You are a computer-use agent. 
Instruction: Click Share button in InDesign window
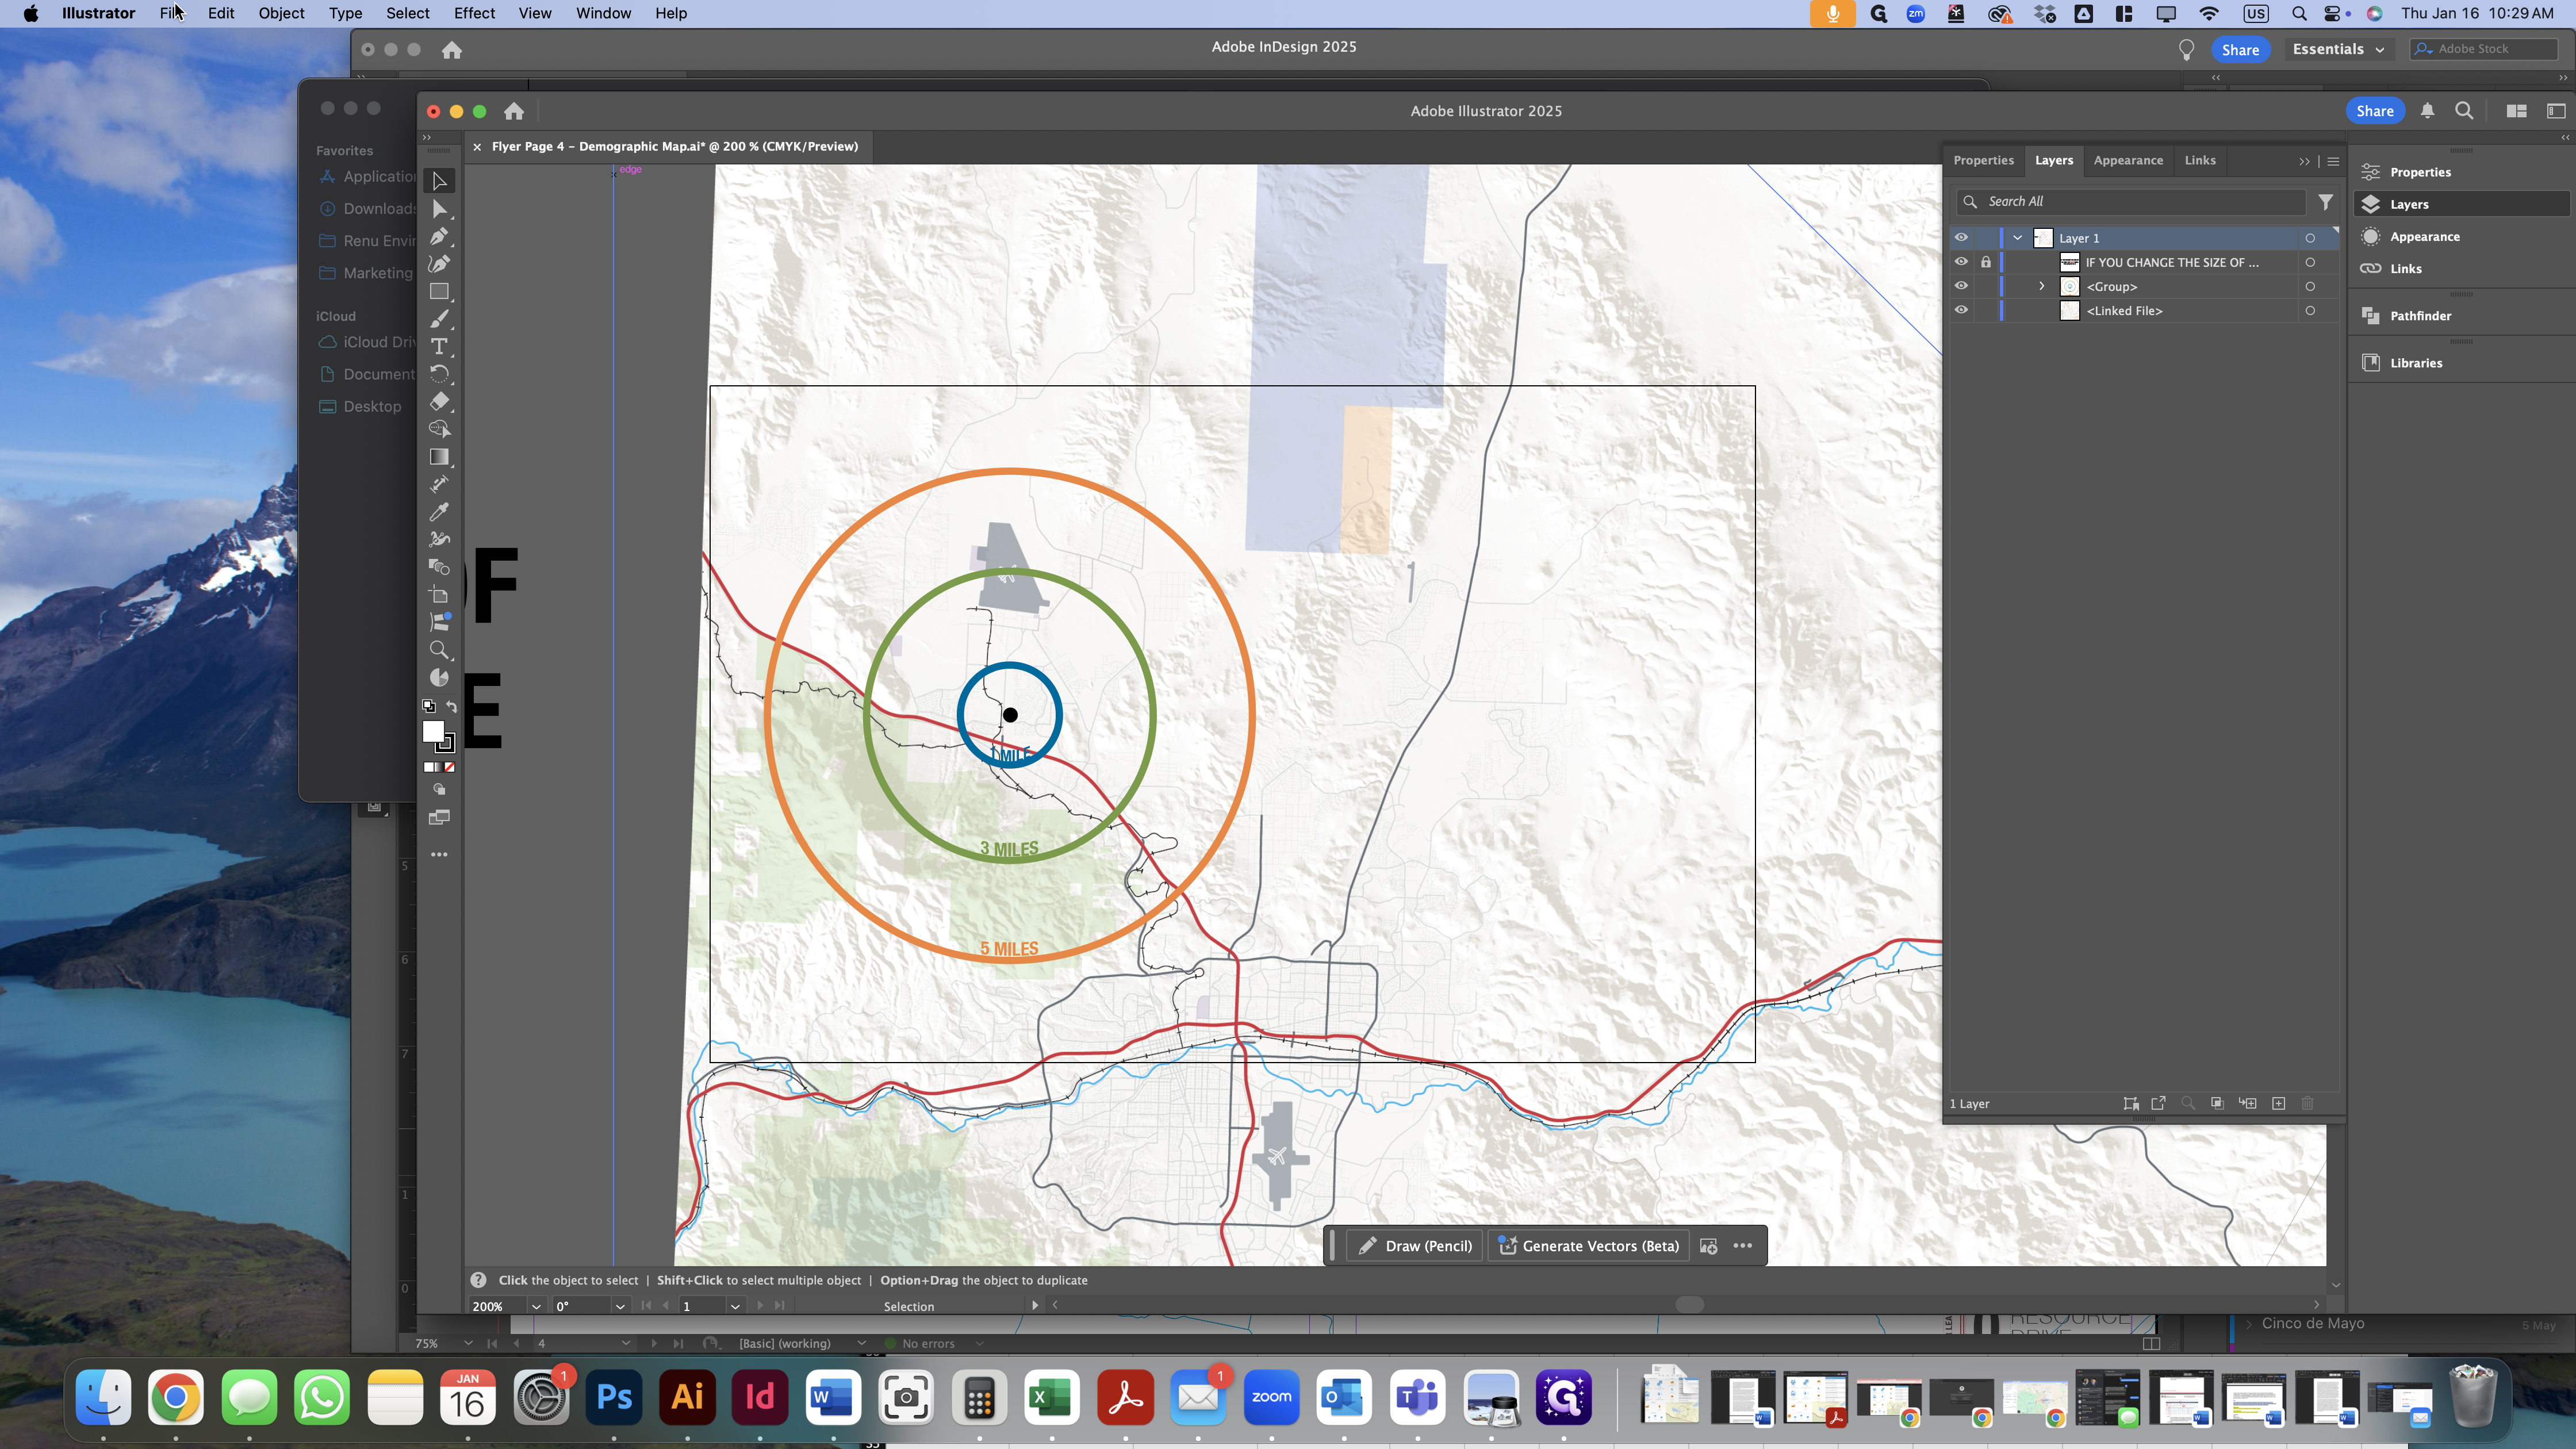click(2240, 50)
